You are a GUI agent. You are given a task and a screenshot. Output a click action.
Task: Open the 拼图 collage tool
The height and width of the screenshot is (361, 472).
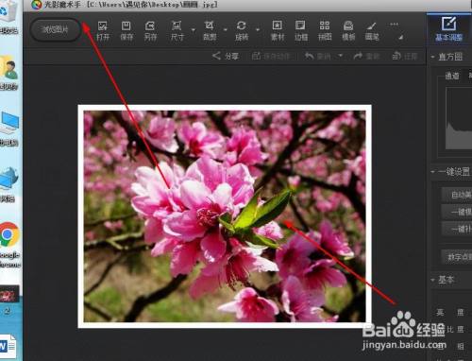(x=325, y=31)
